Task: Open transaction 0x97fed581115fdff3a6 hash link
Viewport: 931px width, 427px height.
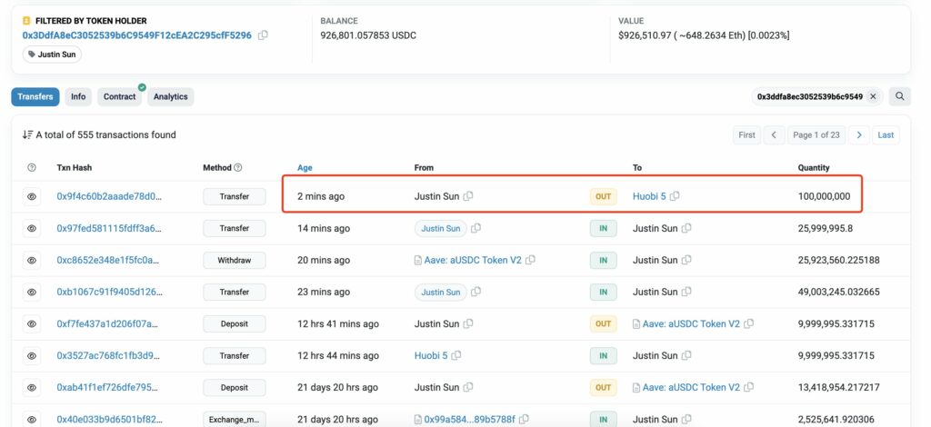Action: pos(109,228)
